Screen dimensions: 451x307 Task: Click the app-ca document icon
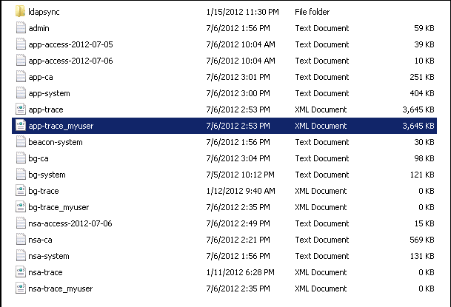pyautogui.click(x=20, y=77)
